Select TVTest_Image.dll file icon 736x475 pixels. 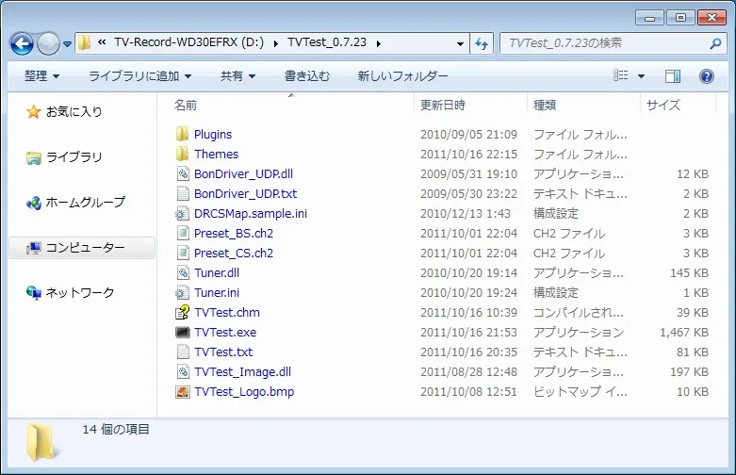click(182, 371)
